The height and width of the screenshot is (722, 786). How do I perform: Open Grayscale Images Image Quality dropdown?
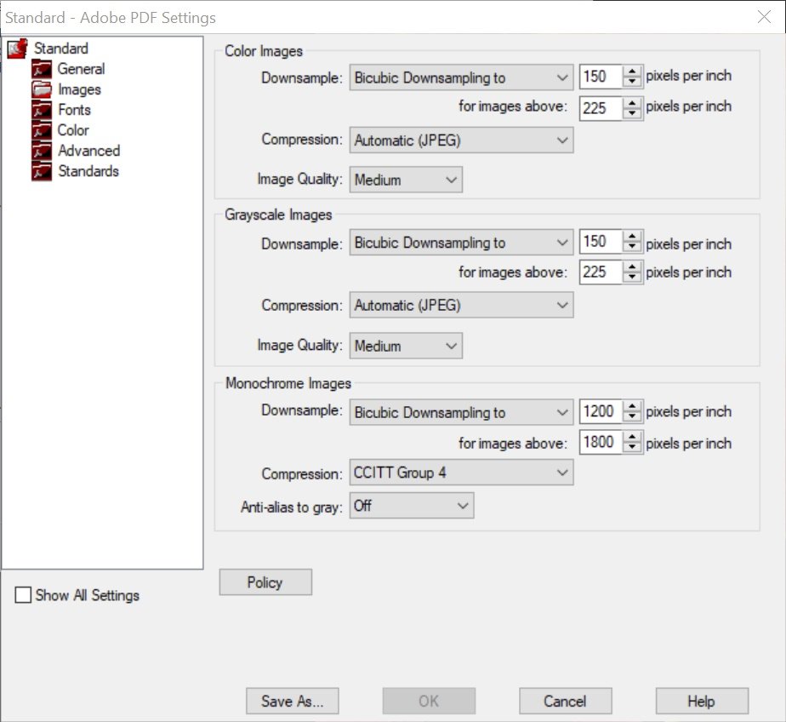click(406, 346)
